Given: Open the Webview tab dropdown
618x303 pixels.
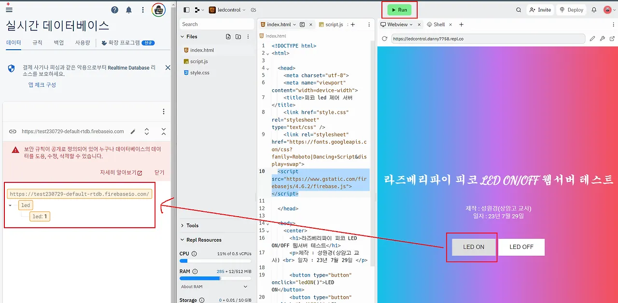Looking at the screenshot, I should click(x=411, y=25).
